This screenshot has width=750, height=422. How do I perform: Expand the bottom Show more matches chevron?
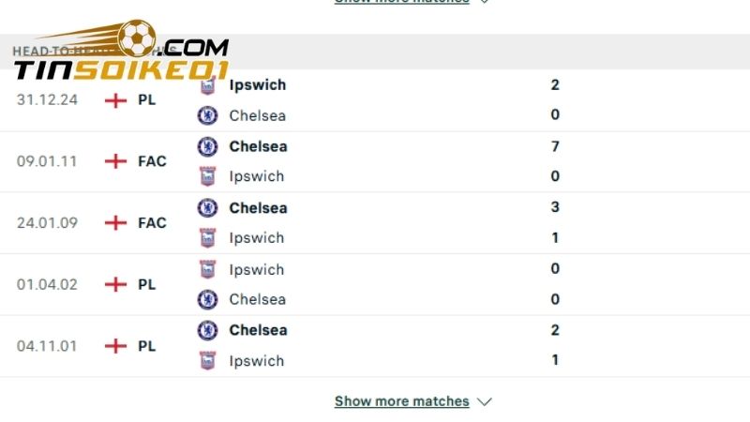tap(484, 401)
